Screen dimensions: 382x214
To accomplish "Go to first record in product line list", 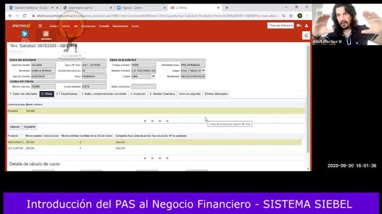I will (145, 121).
